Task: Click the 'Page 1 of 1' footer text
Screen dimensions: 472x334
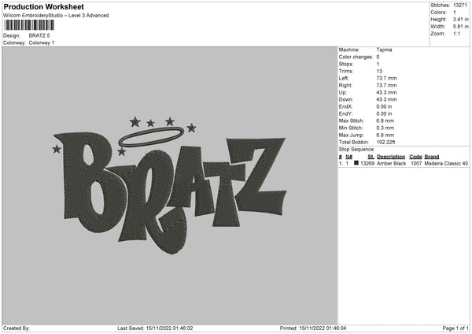Action: tap(455, 328)
